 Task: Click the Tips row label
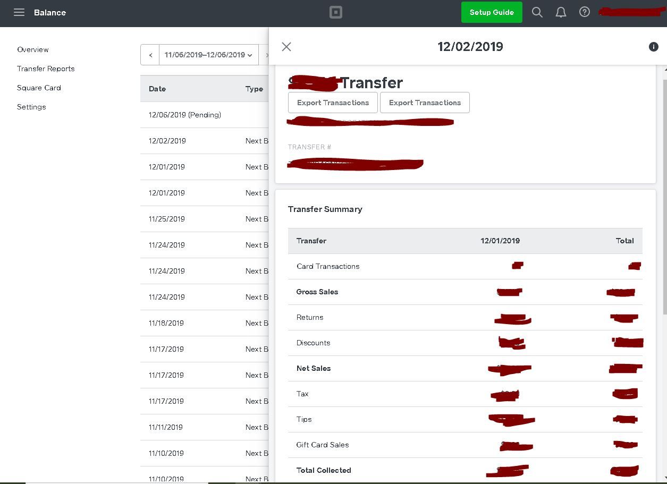pyautogui.click(x=304, y=419)
